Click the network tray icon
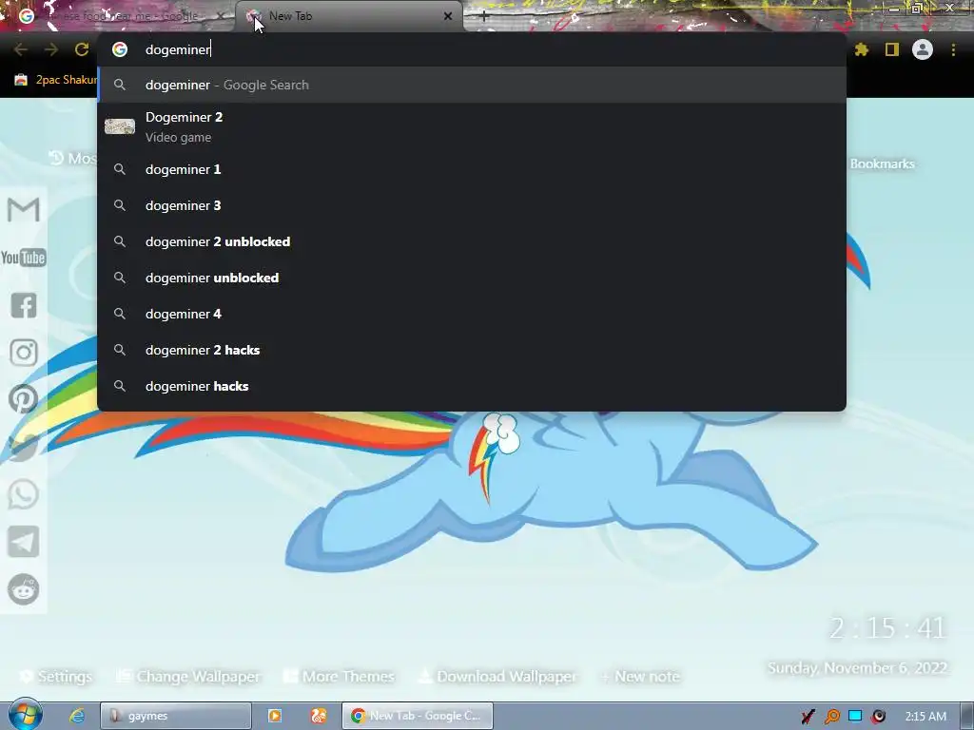The width and height of the screenshot is (974, 730). click(x=855, y=716)
